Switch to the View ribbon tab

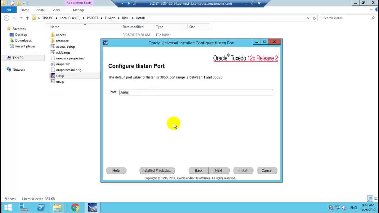point(56,10)
